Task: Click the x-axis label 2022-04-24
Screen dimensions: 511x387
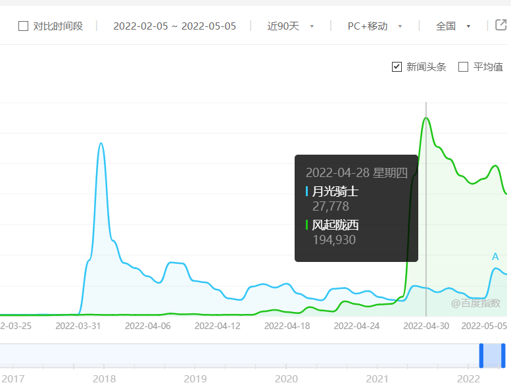Action: coord(356,326)
